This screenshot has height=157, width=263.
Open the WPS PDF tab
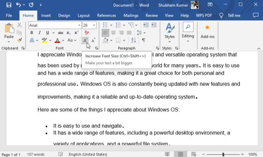click(x=204, y=15)
